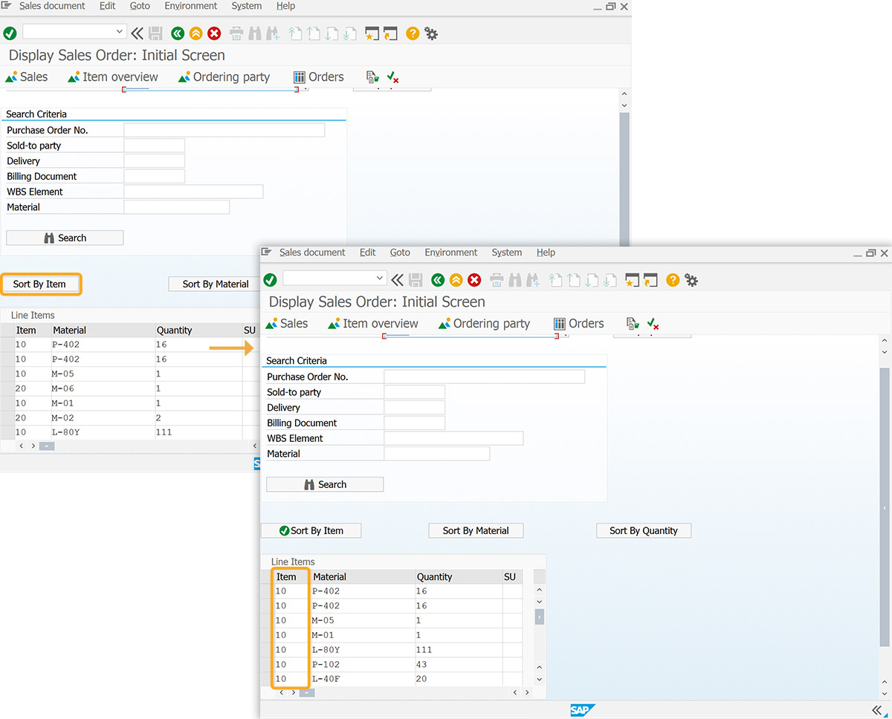Open command field dropdown in back window
Viewport: 892px width, 719px height.
coord(120,31)
